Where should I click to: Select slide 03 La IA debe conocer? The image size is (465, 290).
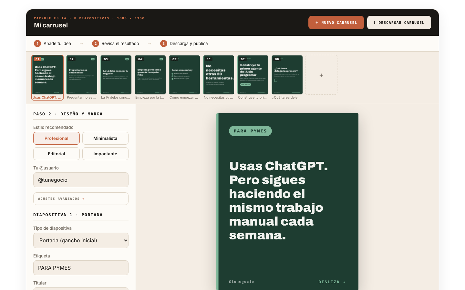pyautogui.click(x=116, y=78)
